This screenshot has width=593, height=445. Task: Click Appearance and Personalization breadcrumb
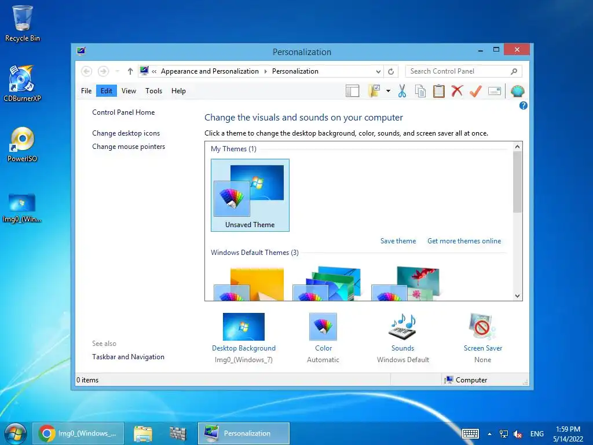point(210,71)
